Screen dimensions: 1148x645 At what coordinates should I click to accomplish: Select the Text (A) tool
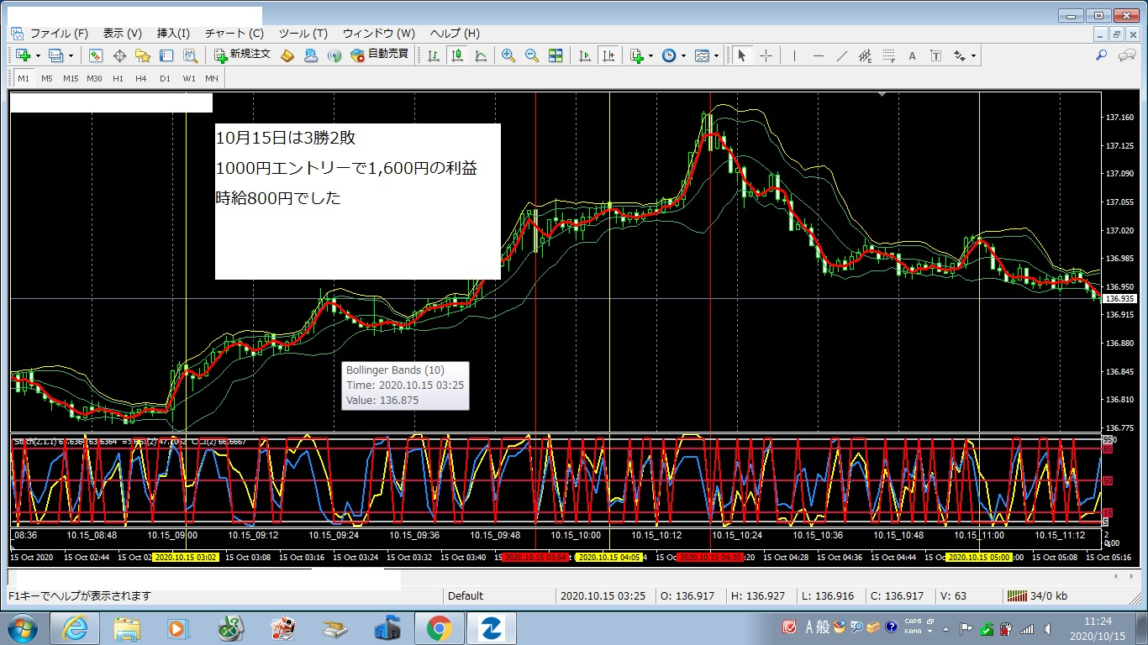912,55
